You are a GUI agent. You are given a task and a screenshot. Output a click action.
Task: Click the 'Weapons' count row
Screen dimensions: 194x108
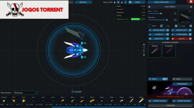(x=131, y=12)
